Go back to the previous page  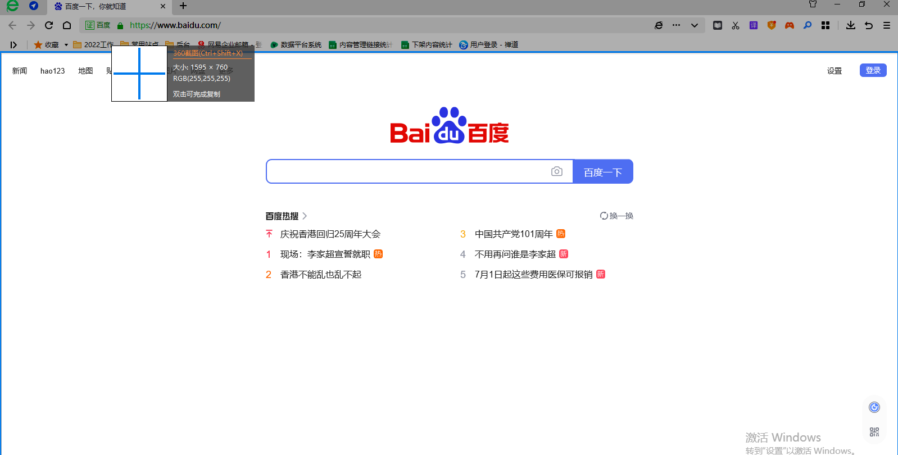[x=12, y=25]
